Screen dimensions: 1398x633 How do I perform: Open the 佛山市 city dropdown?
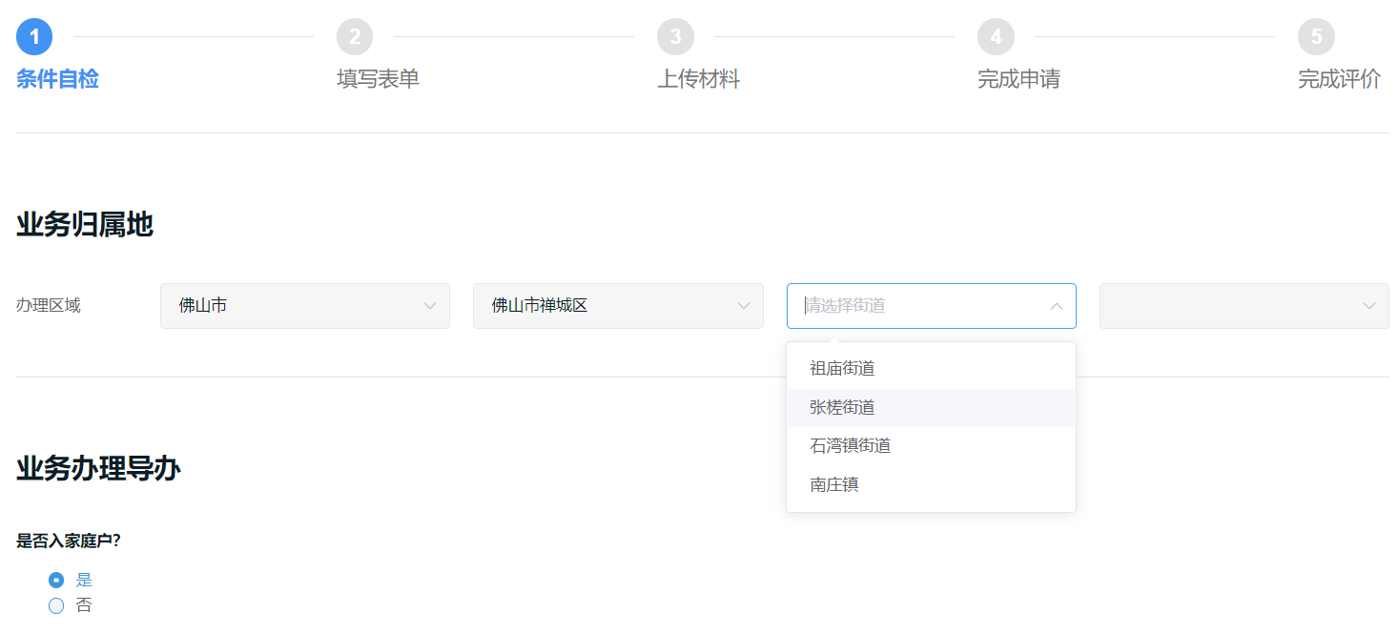pos(304,306)
